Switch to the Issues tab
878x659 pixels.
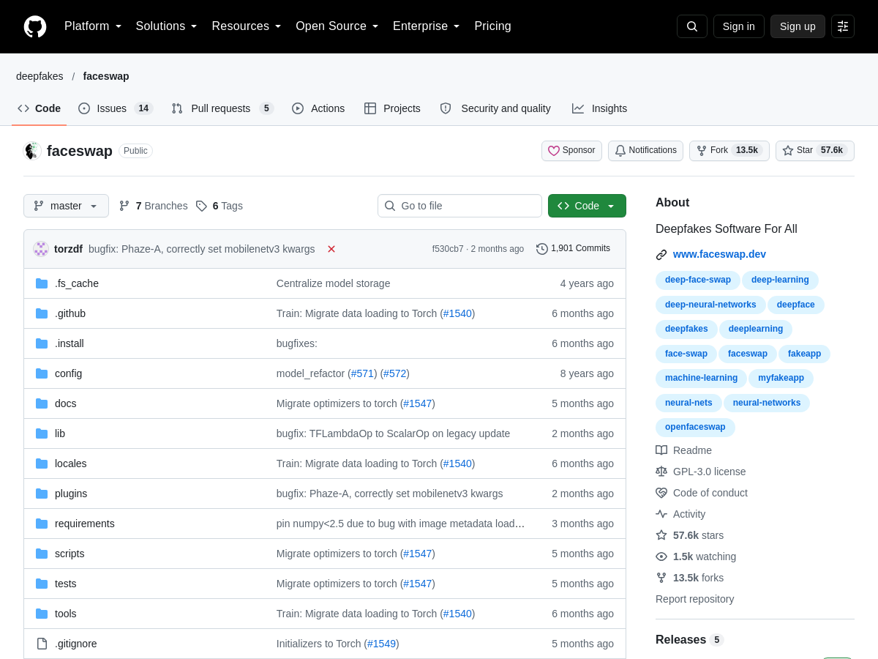tap(115, 108)
